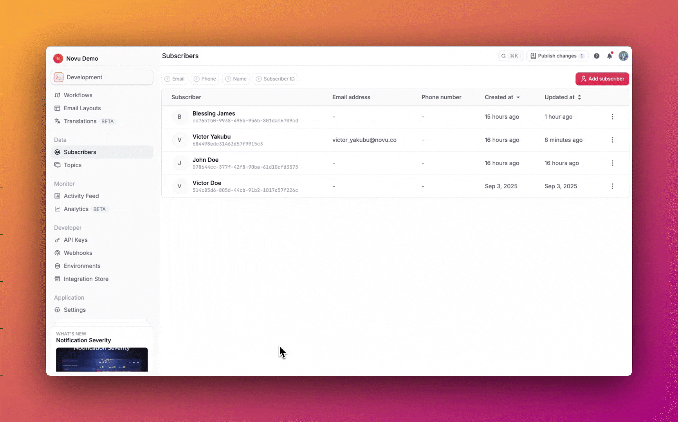Add the Phone filter chip

(205, 79)
